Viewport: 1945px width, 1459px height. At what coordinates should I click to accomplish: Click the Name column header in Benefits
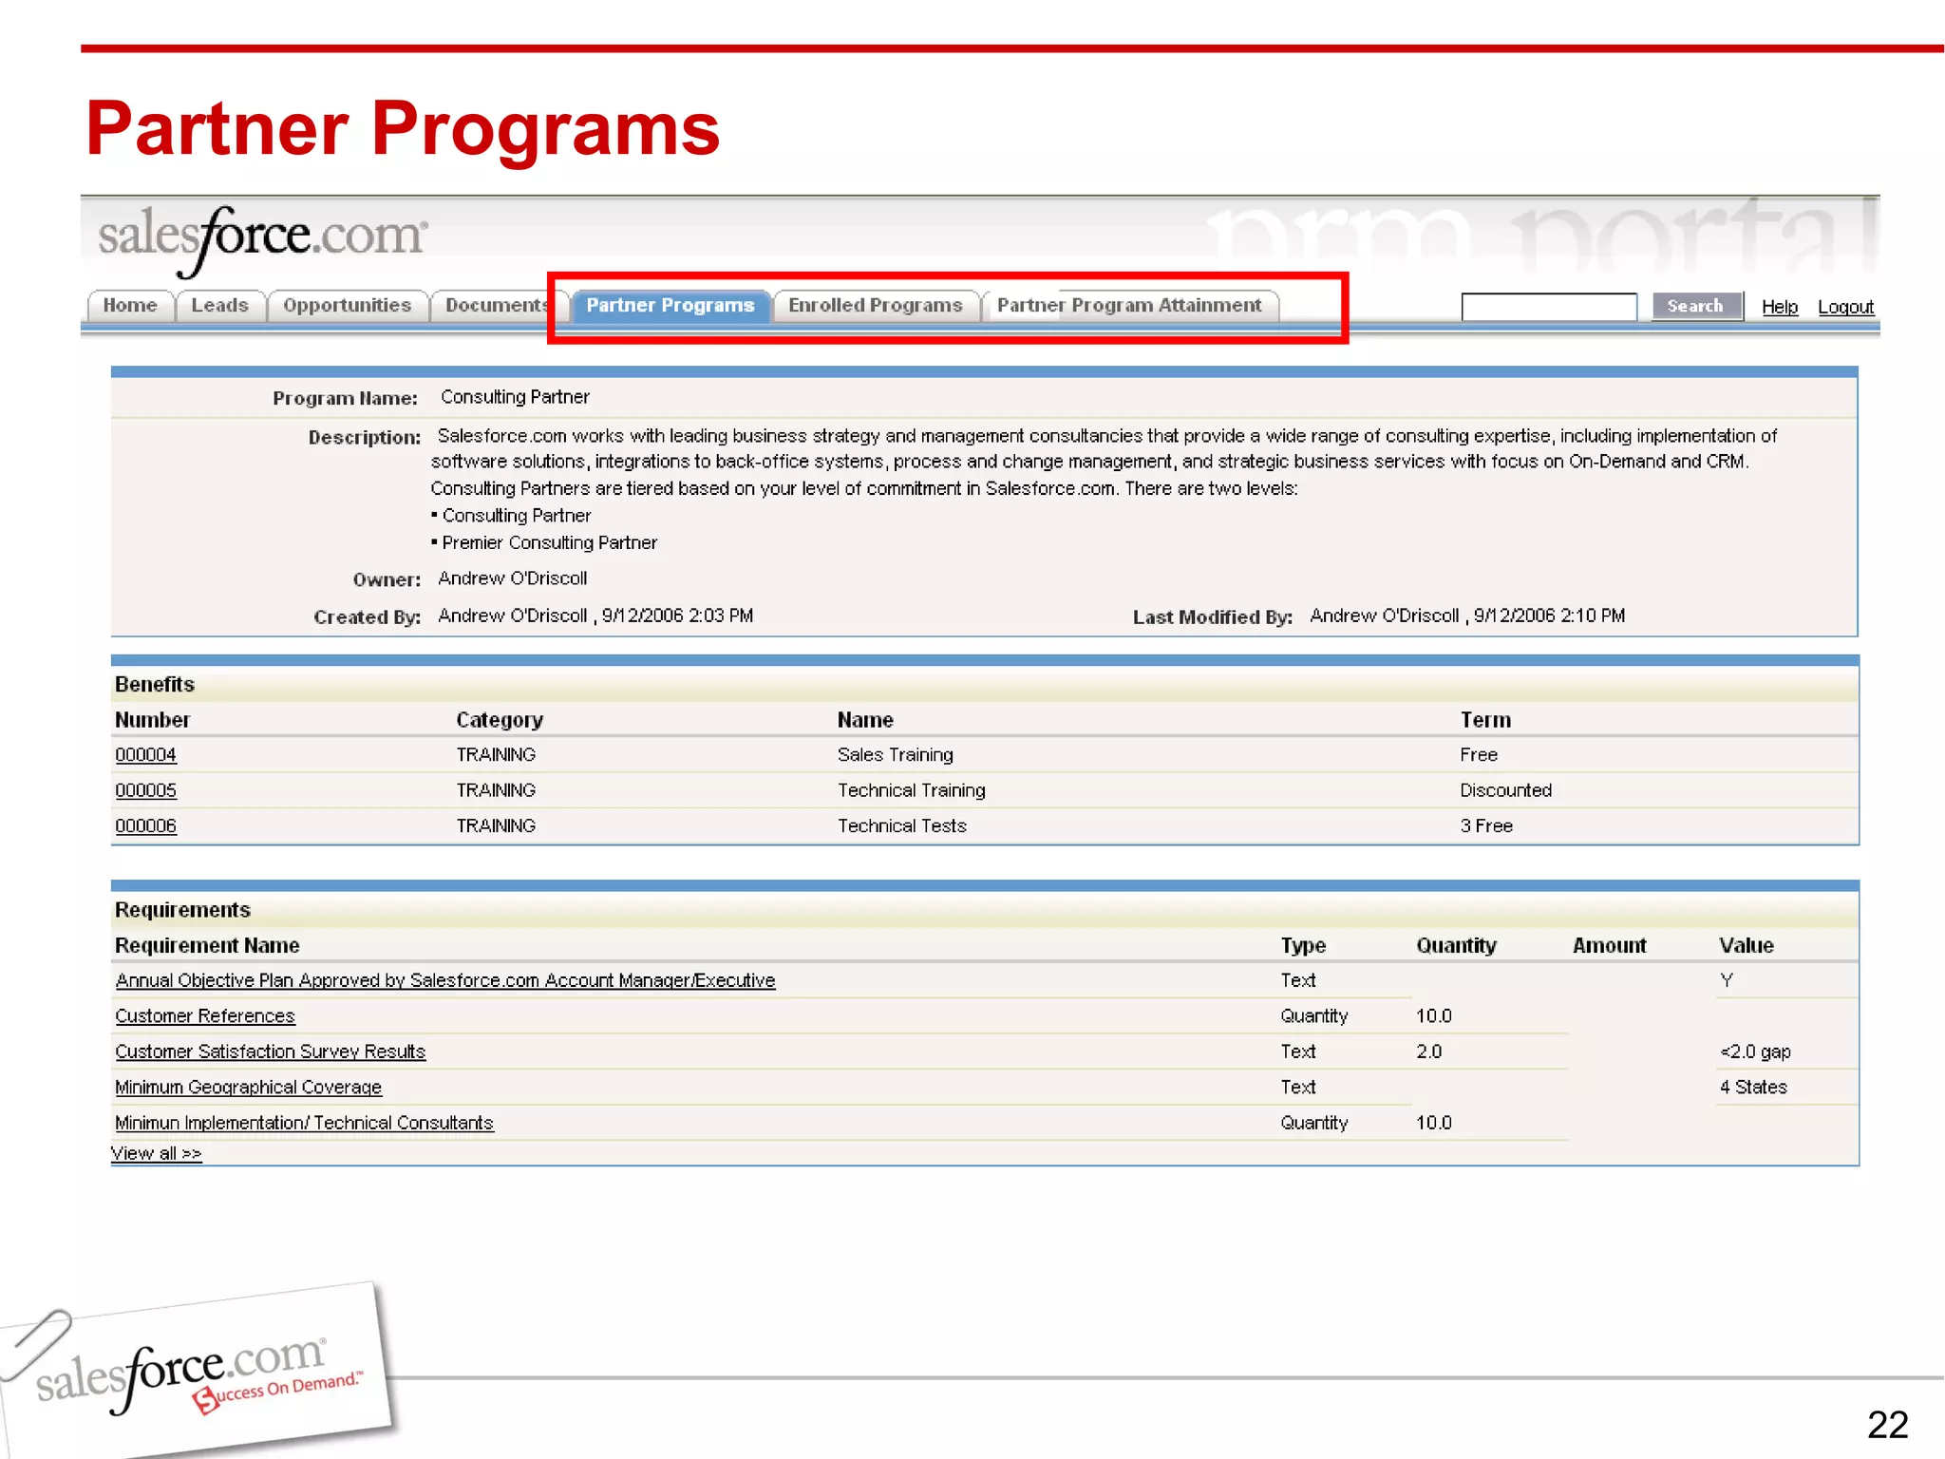[865, 720]
